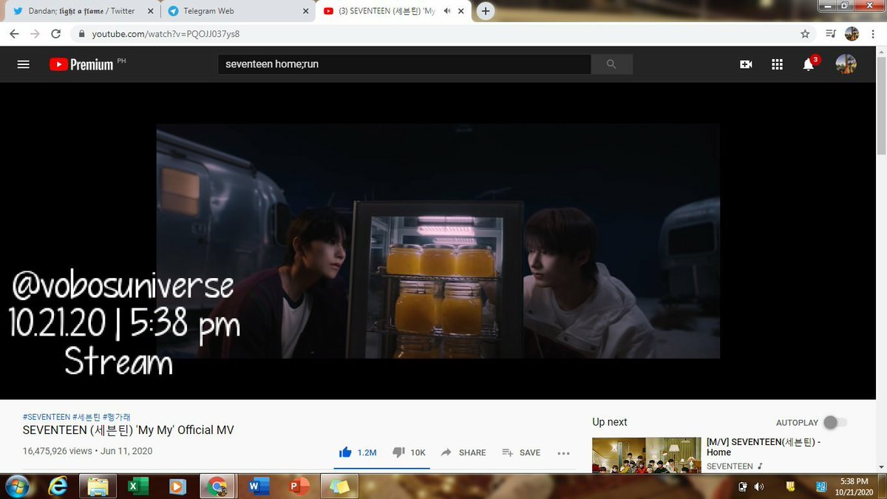
Task: Open the YouTube account avatar menu
Action: pyautogui.click(x=846, y=64)
